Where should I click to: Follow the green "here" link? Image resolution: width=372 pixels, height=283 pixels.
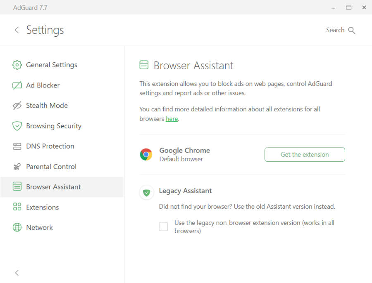pos(172,119)
